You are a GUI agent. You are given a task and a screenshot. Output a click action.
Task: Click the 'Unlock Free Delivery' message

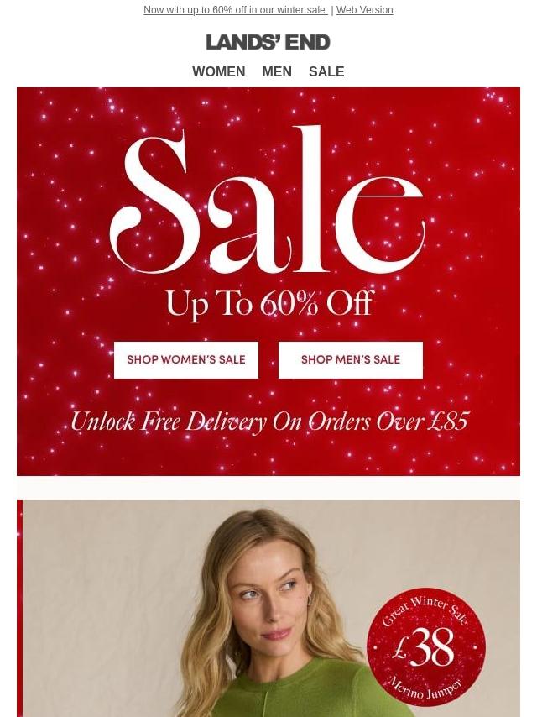point(269,421)
